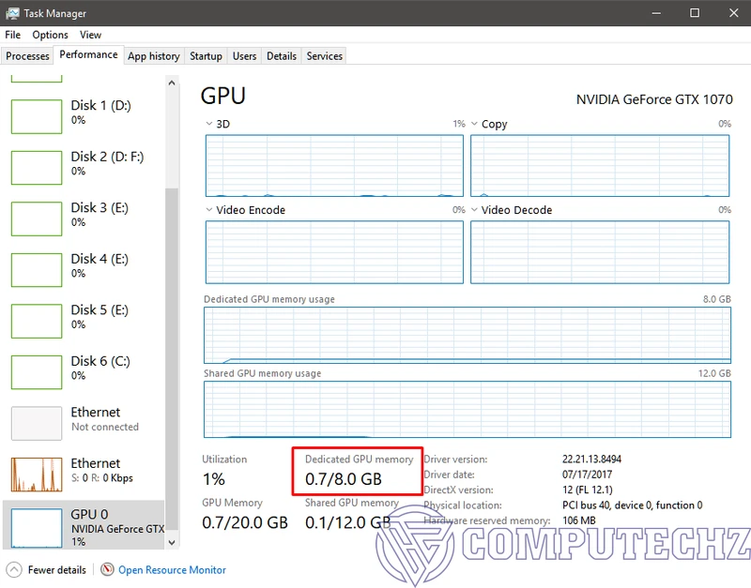Screen dimensions: 751x588
Task: Click the 106 MB reserved memory value
Action: pyautogui.click(x=579, y=520)
